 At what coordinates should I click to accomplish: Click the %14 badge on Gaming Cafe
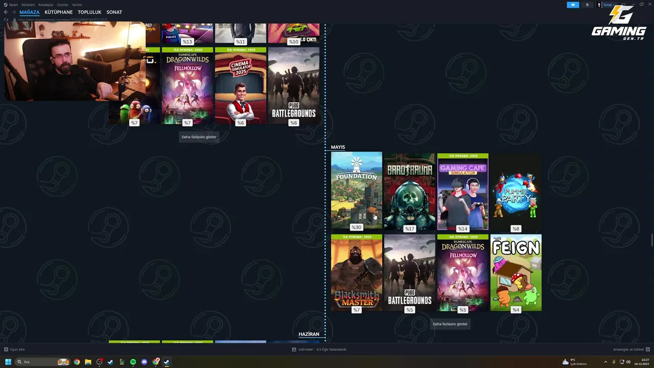coord(462,229)
